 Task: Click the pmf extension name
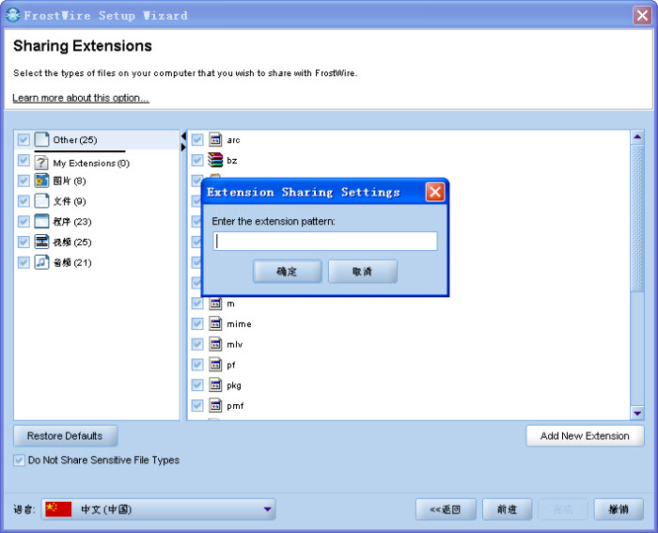tap(235, 406)
